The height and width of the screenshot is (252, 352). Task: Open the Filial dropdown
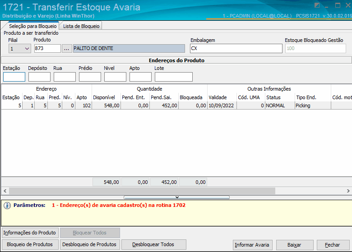pos(20,48)
